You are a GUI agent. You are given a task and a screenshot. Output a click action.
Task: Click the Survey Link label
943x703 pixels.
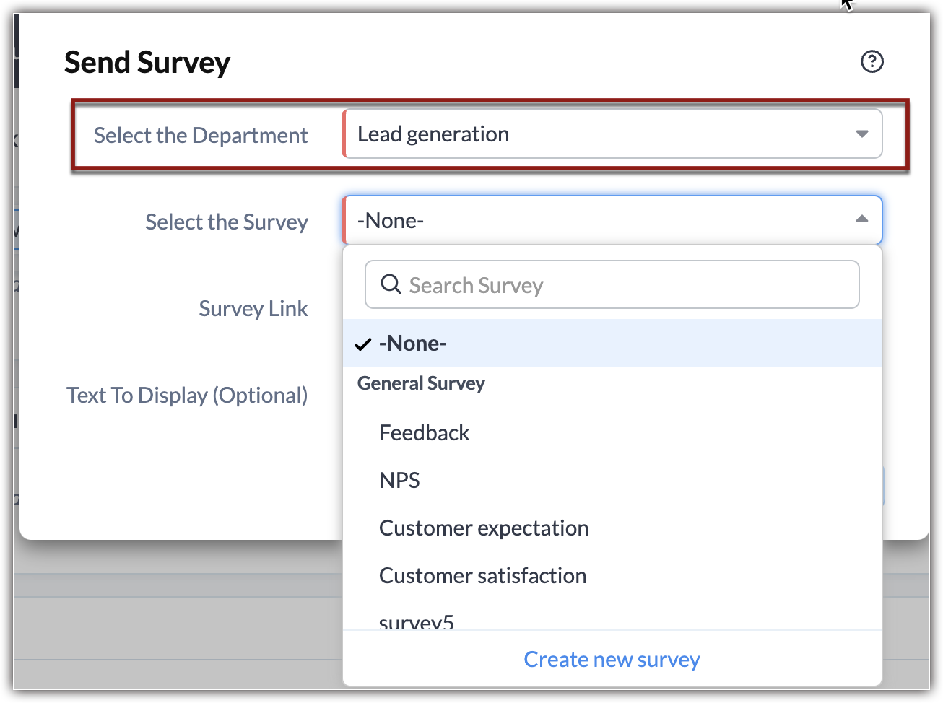point(253,309)
